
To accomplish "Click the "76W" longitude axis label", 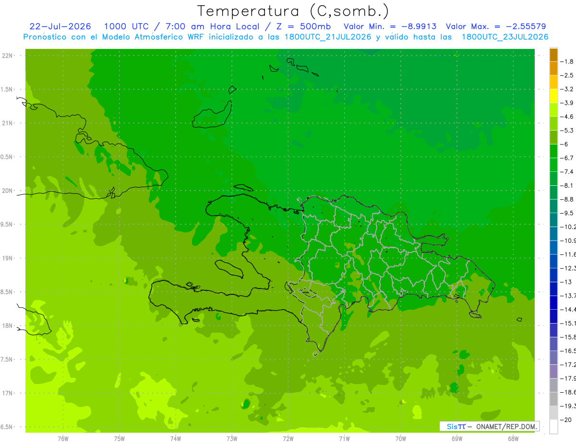I will click(63, 439).
